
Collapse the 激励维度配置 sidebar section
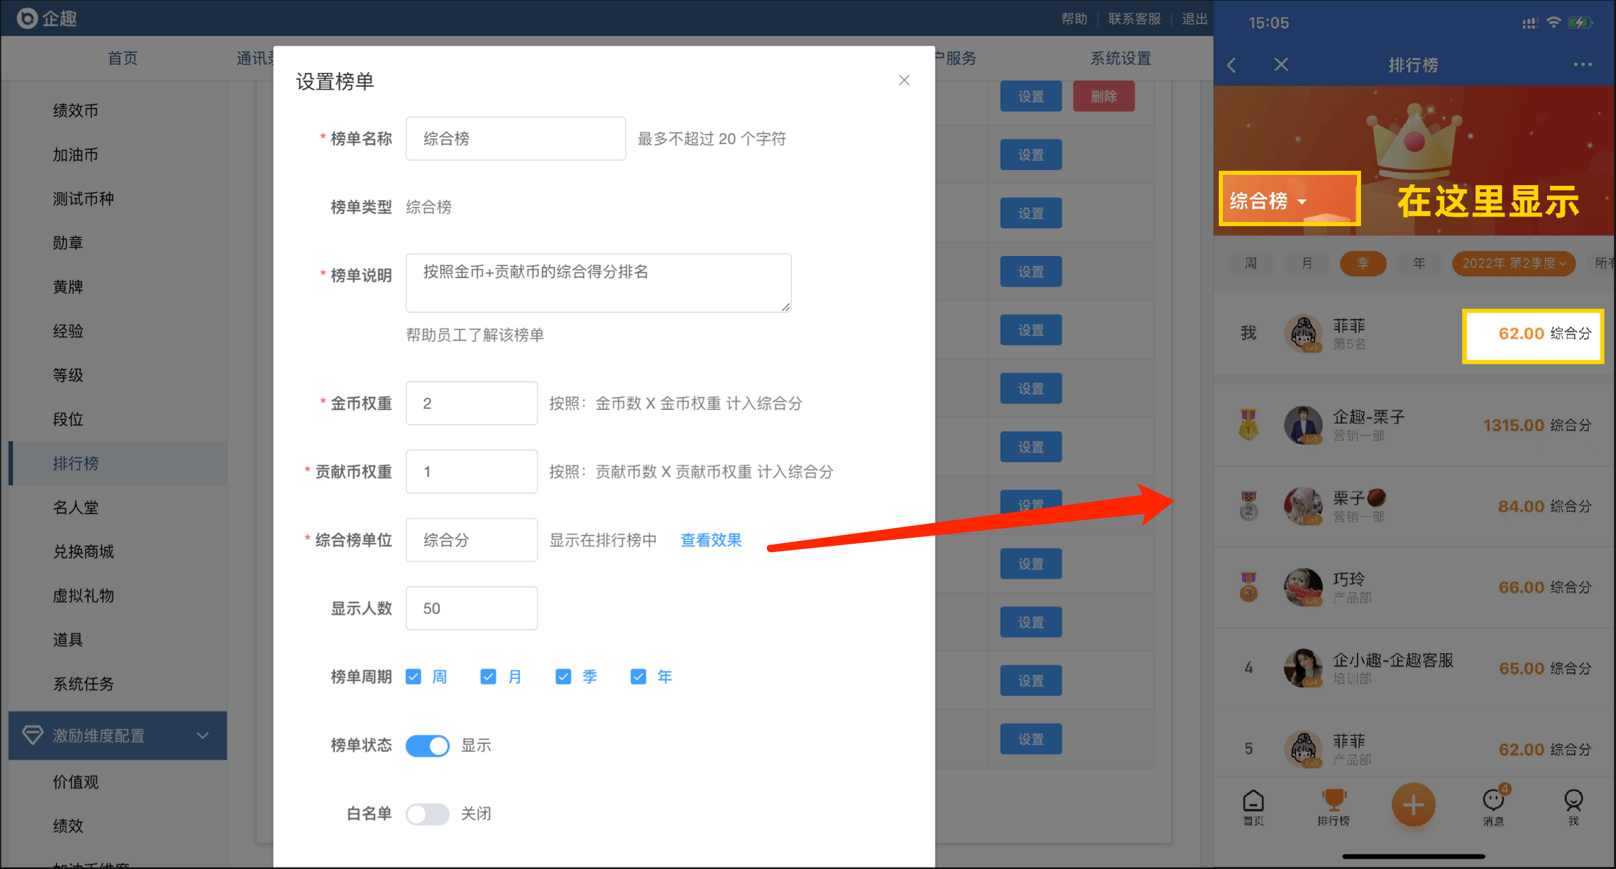(x=118, y=735)
